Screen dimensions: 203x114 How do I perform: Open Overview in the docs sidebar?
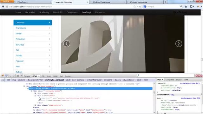click(x=33, y=22)
